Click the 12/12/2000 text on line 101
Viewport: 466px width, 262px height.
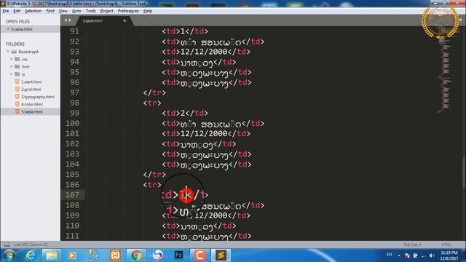coord(204,134)
